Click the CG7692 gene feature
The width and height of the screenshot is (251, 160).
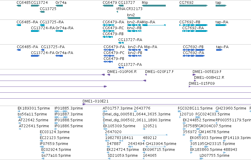tap(193, 6)
